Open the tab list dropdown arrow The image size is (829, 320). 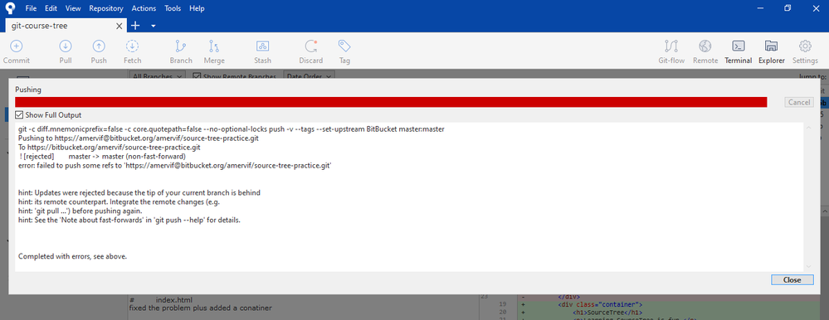click(154, 26)
